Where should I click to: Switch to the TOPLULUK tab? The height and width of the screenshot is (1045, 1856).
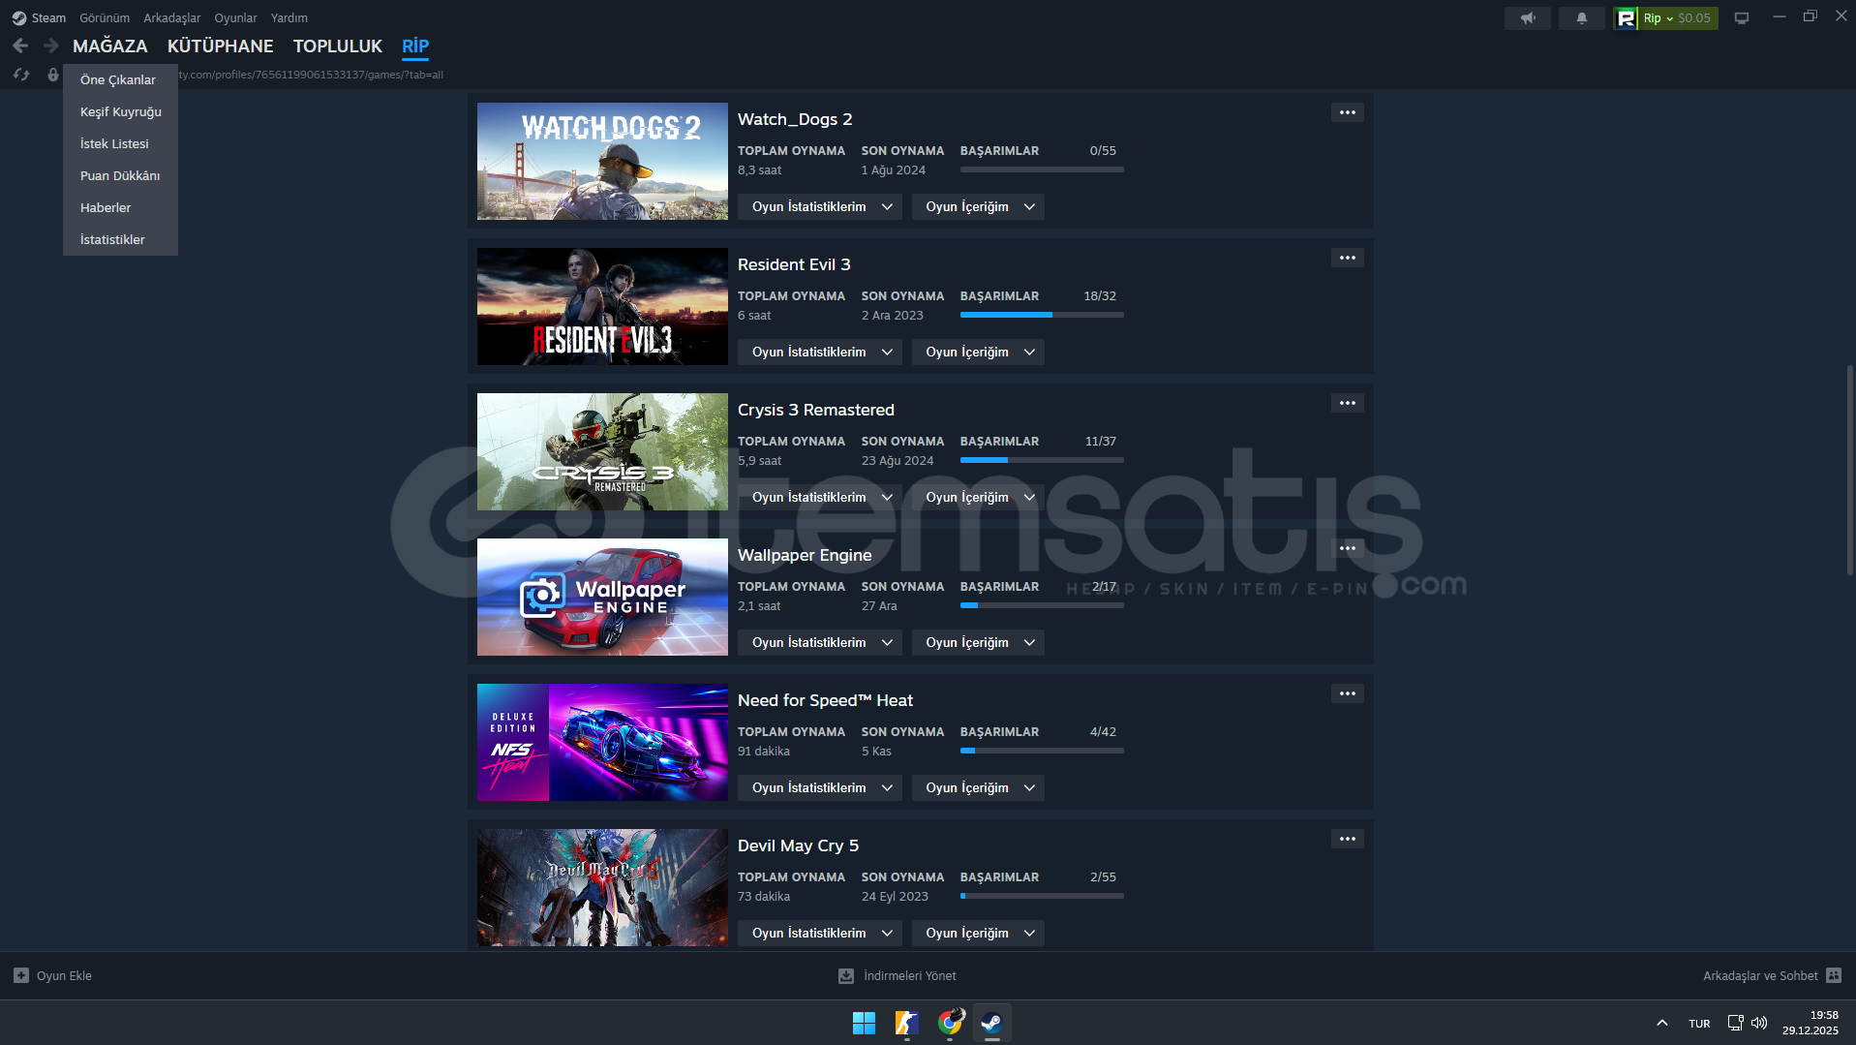coord(338,46)
